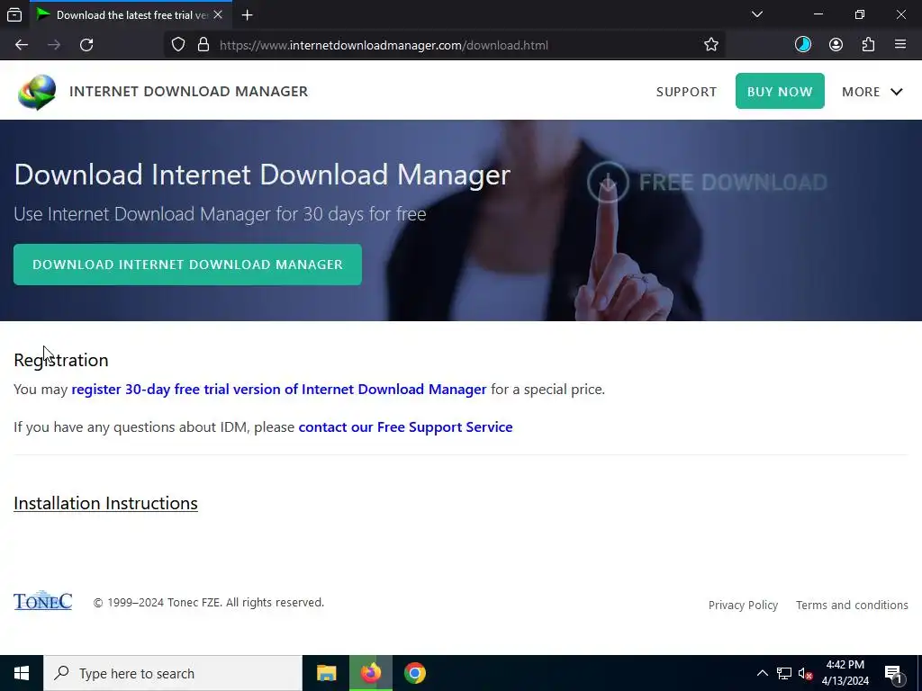Click the copyright Tonec FZE text

click(209, 603)
